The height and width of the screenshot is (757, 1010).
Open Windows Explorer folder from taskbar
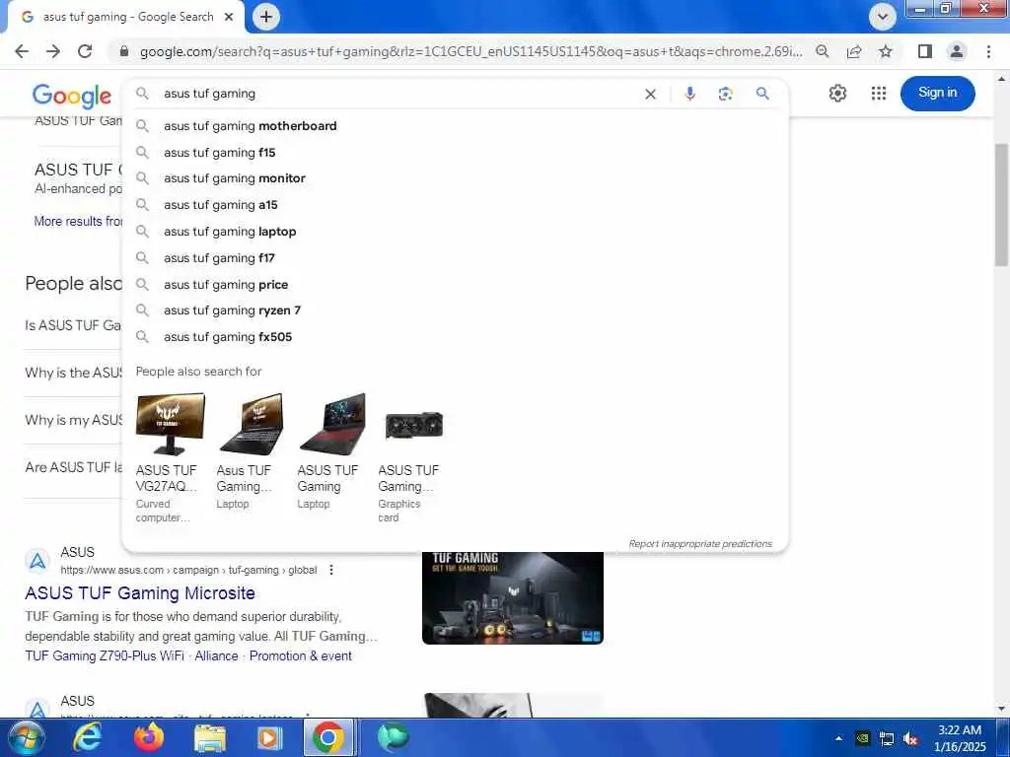[x=209, y=737]
